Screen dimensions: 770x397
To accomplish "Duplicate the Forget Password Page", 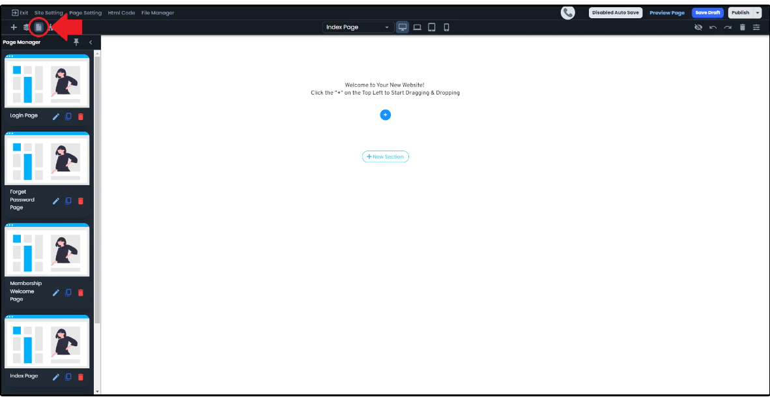I will (x=68, y=201).
